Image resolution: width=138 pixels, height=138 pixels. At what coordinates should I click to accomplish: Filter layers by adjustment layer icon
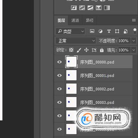100,31
